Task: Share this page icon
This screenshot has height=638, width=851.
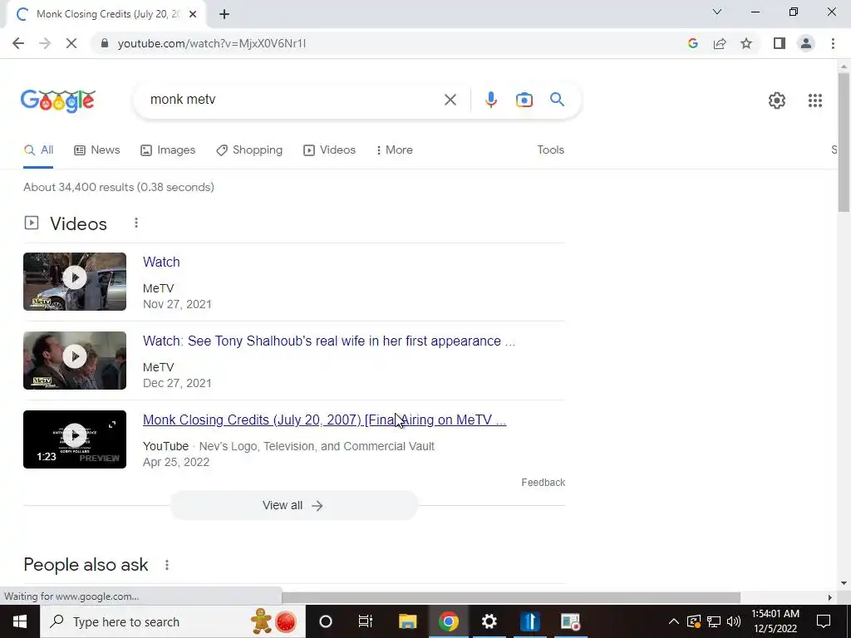Action: pos(720,43)
